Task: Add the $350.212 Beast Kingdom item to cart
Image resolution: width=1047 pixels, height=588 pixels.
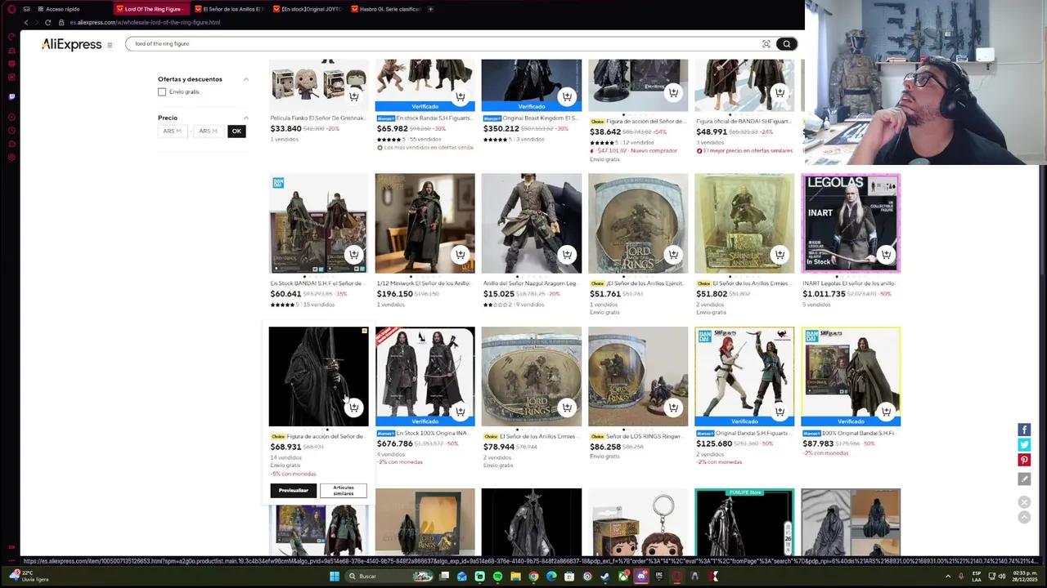Action: click(x=567, y=96)
